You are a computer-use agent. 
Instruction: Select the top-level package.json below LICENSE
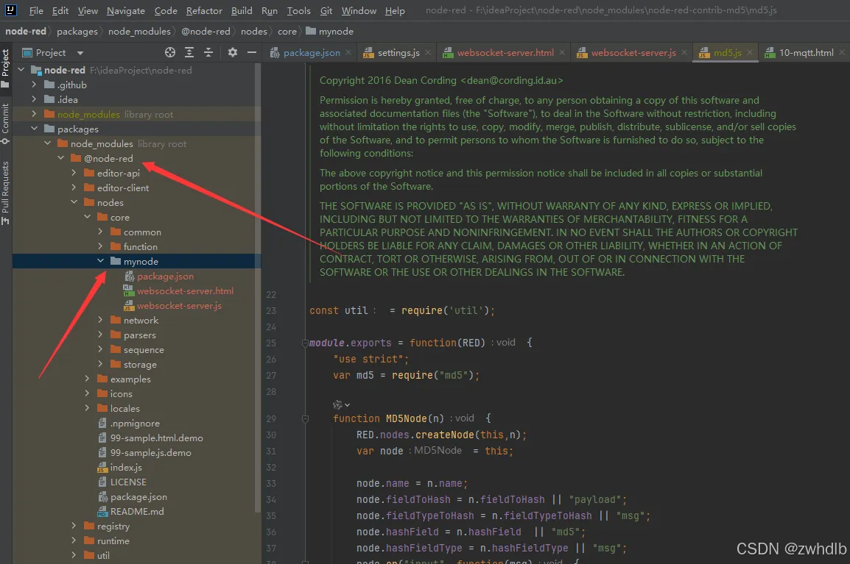pos(138,497)
